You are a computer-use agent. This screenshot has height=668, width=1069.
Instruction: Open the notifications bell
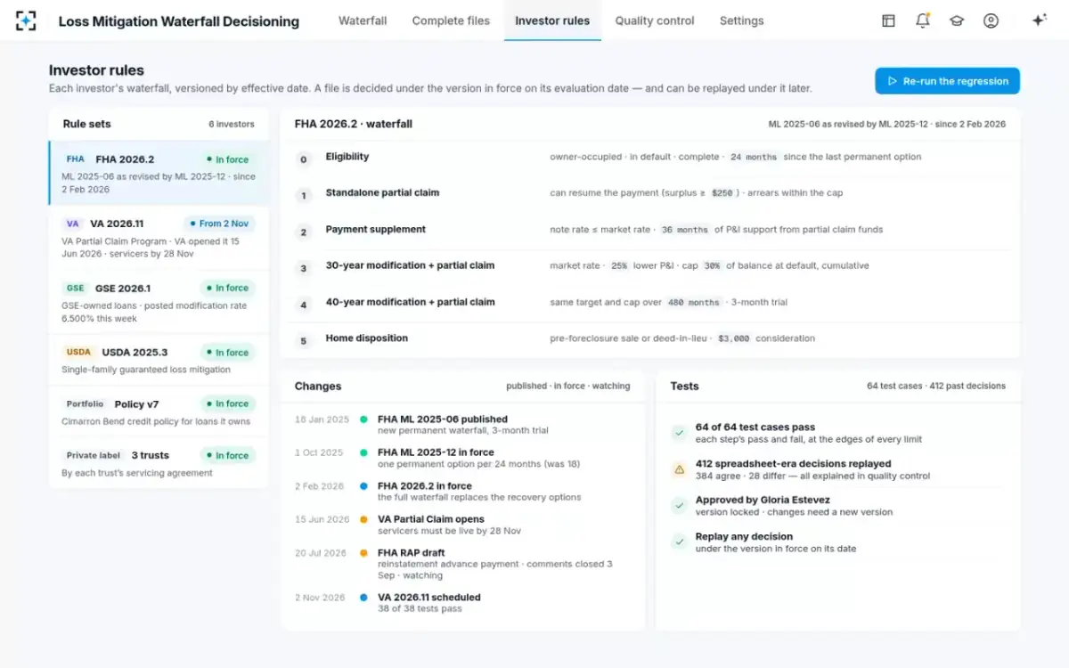pyautogui.click(x=922, y=20)
